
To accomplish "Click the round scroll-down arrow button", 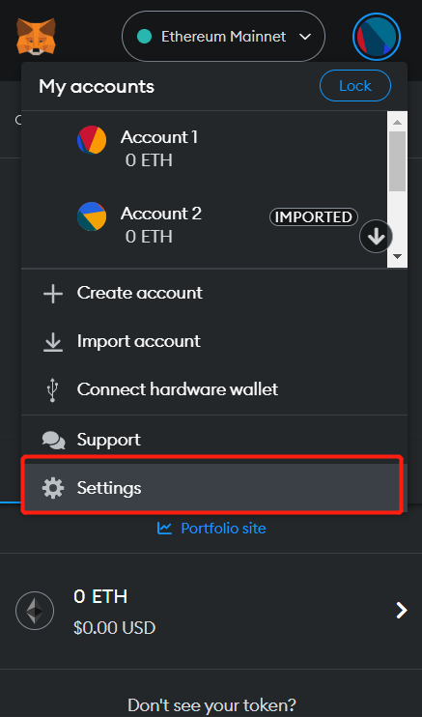I will pyautogui.click(x=376, y=237).
